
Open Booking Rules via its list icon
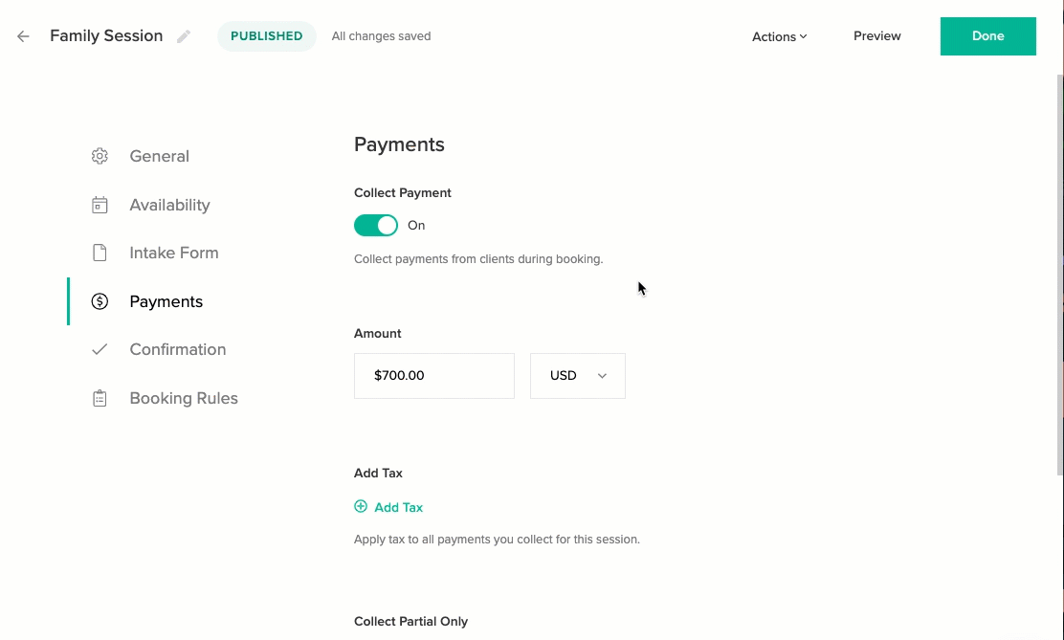point(100,398)
